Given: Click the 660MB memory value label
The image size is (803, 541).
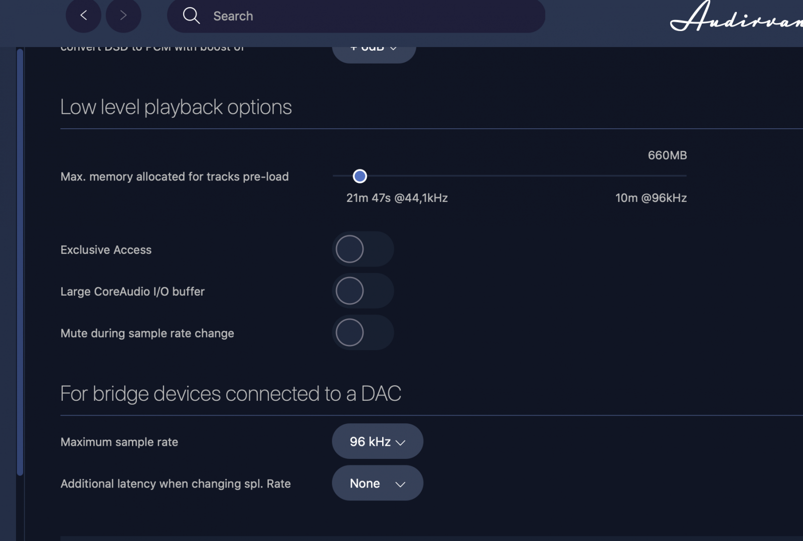Looking at the screenshot, I should 667,155.
